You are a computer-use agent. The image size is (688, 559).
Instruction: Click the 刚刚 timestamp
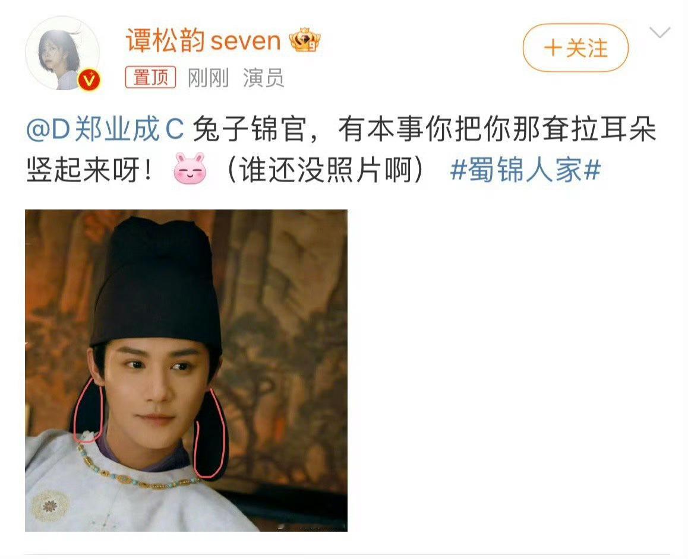point(209,78)
